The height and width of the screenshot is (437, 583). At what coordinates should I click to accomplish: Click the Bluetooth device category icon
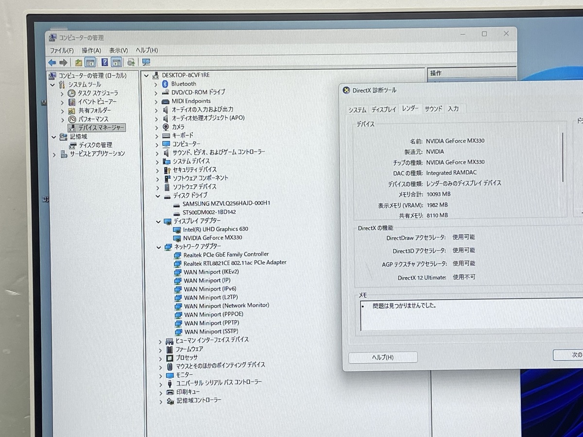tap(165, 84)
